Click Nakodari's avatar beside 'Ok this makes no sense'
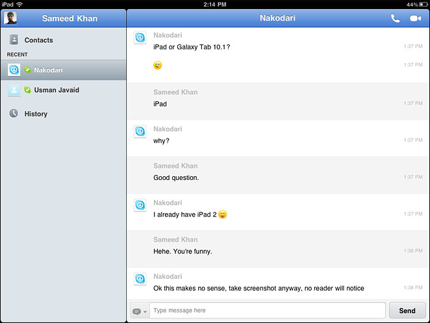 (140, 279)
